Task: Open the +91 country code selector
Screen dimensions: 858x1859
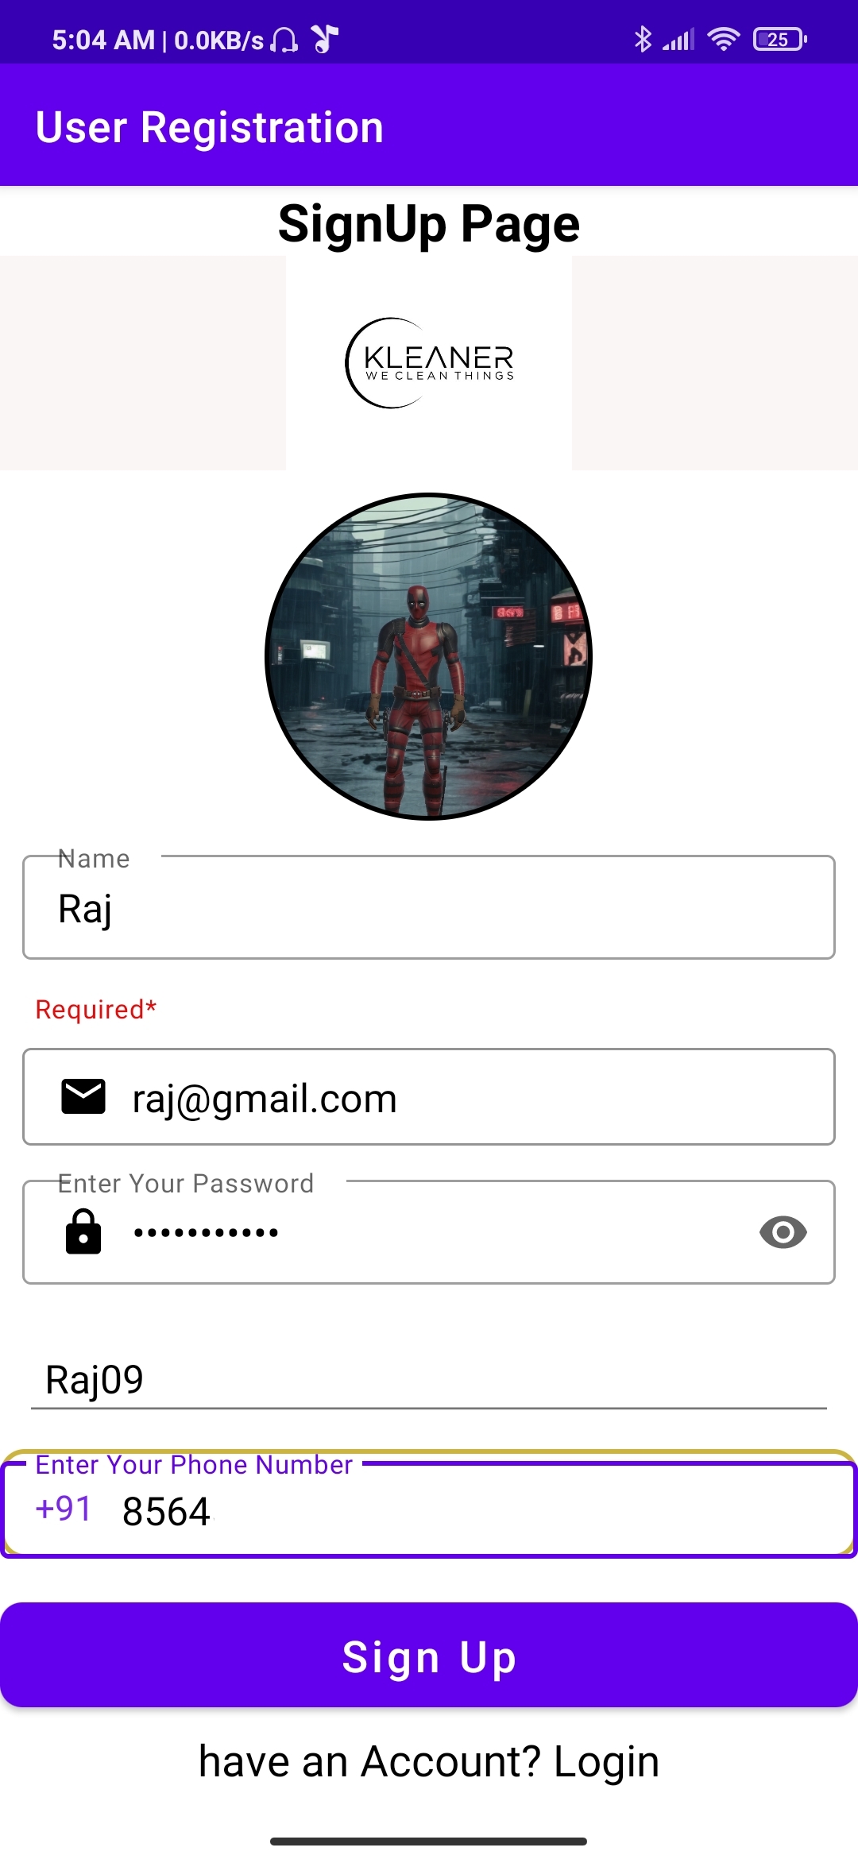Action: (x=64, y=1509)
